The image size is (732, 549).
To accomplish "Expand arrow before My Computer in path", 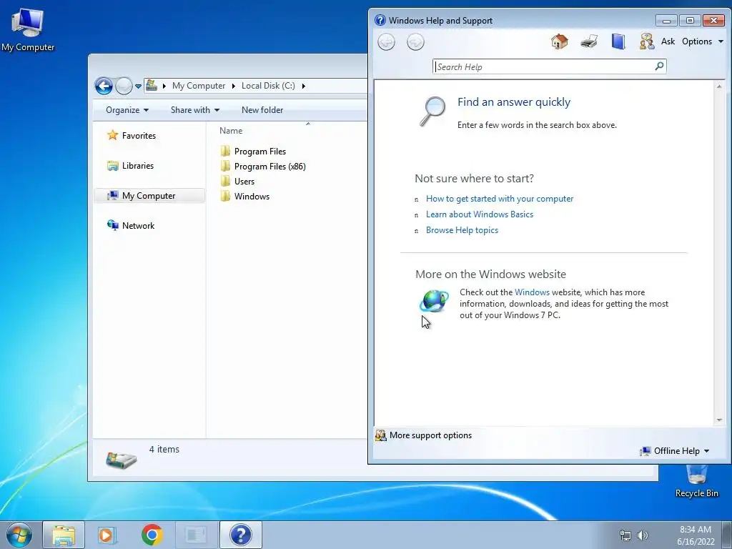I will (164, 86).
